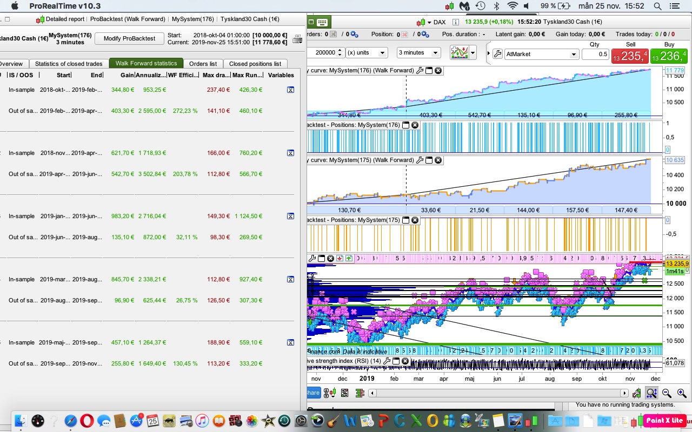This screenshot has height=432, width=692.
Task: Open the (x) units dropdown
Action: coord(367,53)
